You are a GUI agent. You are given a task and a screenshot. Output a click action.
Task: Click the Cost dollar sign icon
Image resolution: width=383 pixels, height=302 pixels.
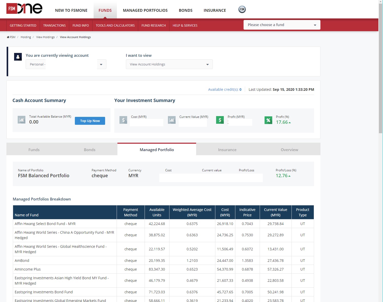click(x=123, y=120)
